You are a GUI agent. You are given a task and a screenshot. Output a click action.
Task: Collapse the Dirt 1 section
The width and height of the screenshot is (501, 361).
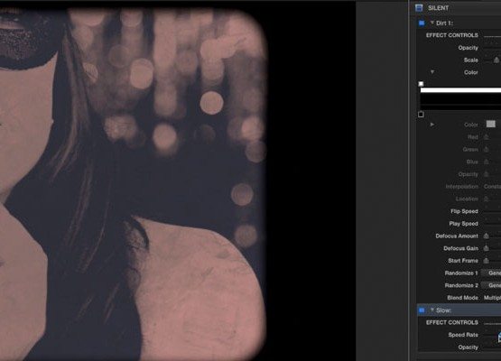pos(432,23)
